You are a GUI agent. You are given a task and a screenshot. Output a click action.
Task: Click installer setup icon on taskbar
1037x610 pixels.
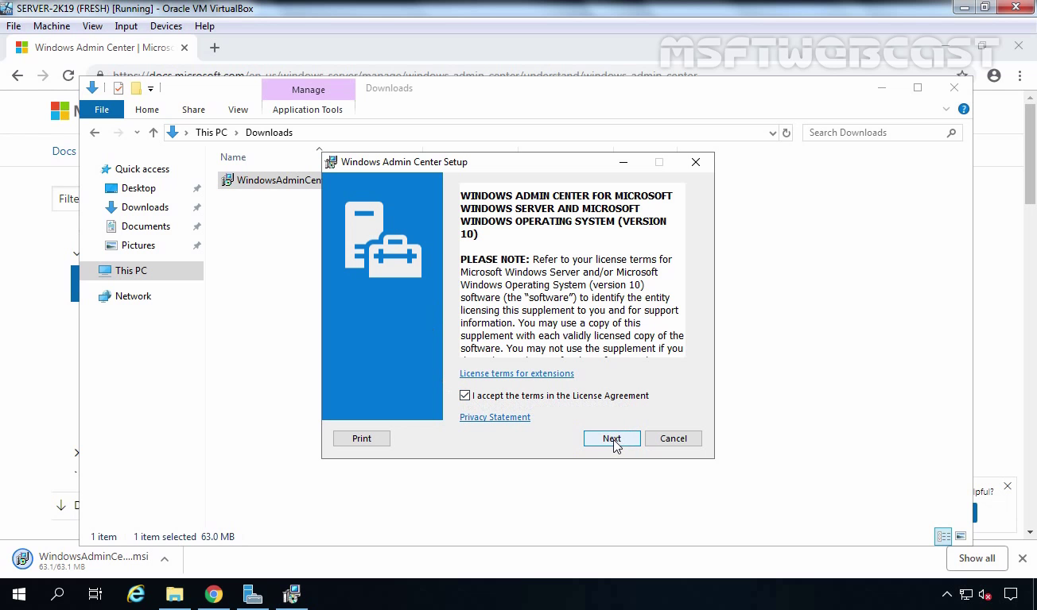coord(292,594)
